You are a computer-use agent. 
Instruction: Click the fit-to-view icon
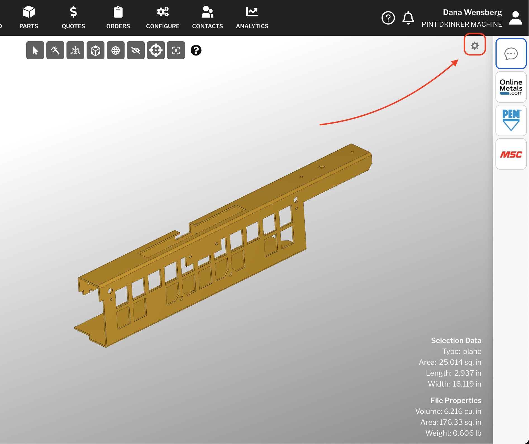point(176,50)
